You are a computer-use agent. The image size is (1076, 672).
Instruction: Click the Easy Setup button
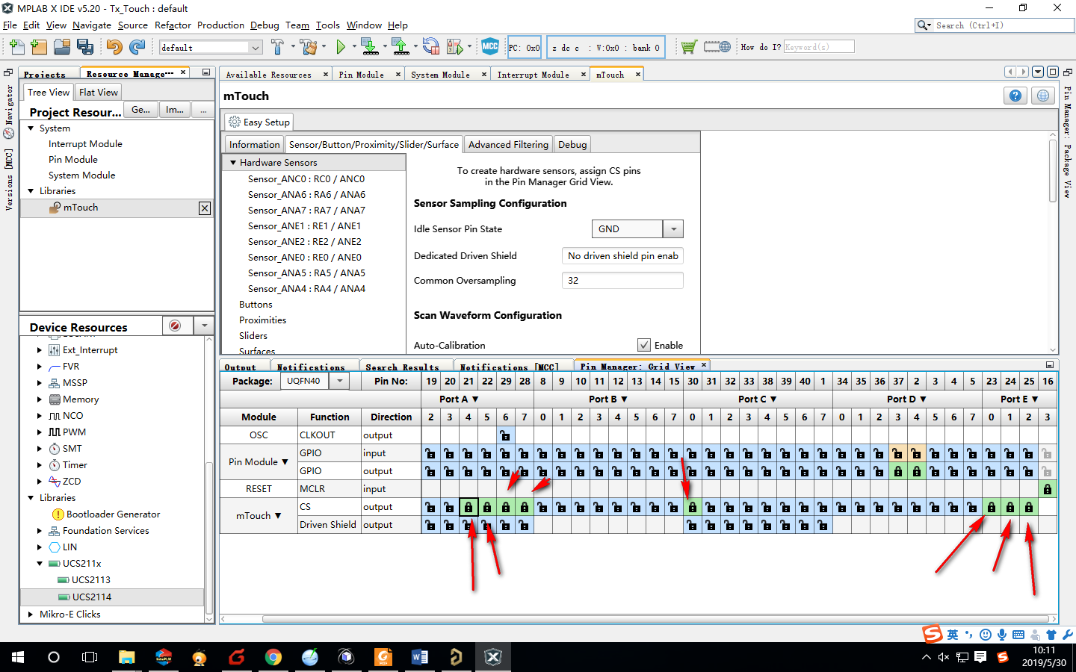pos(259,122)
